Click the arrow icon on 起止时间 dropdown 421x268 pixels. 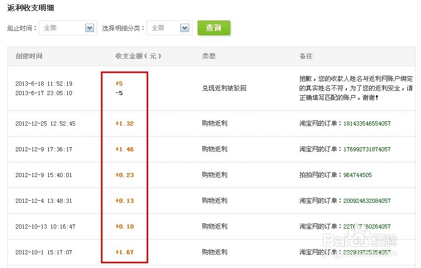(x=89, y=28)
